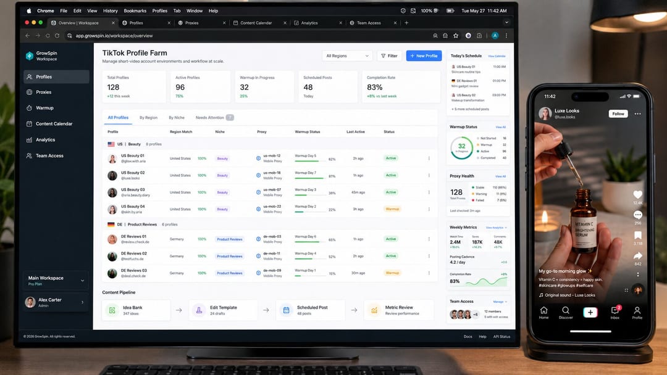Viewport: 667px width, 375px height.
Task: Open row options for DE Reviews 02
Action: (x=429, y=256)
